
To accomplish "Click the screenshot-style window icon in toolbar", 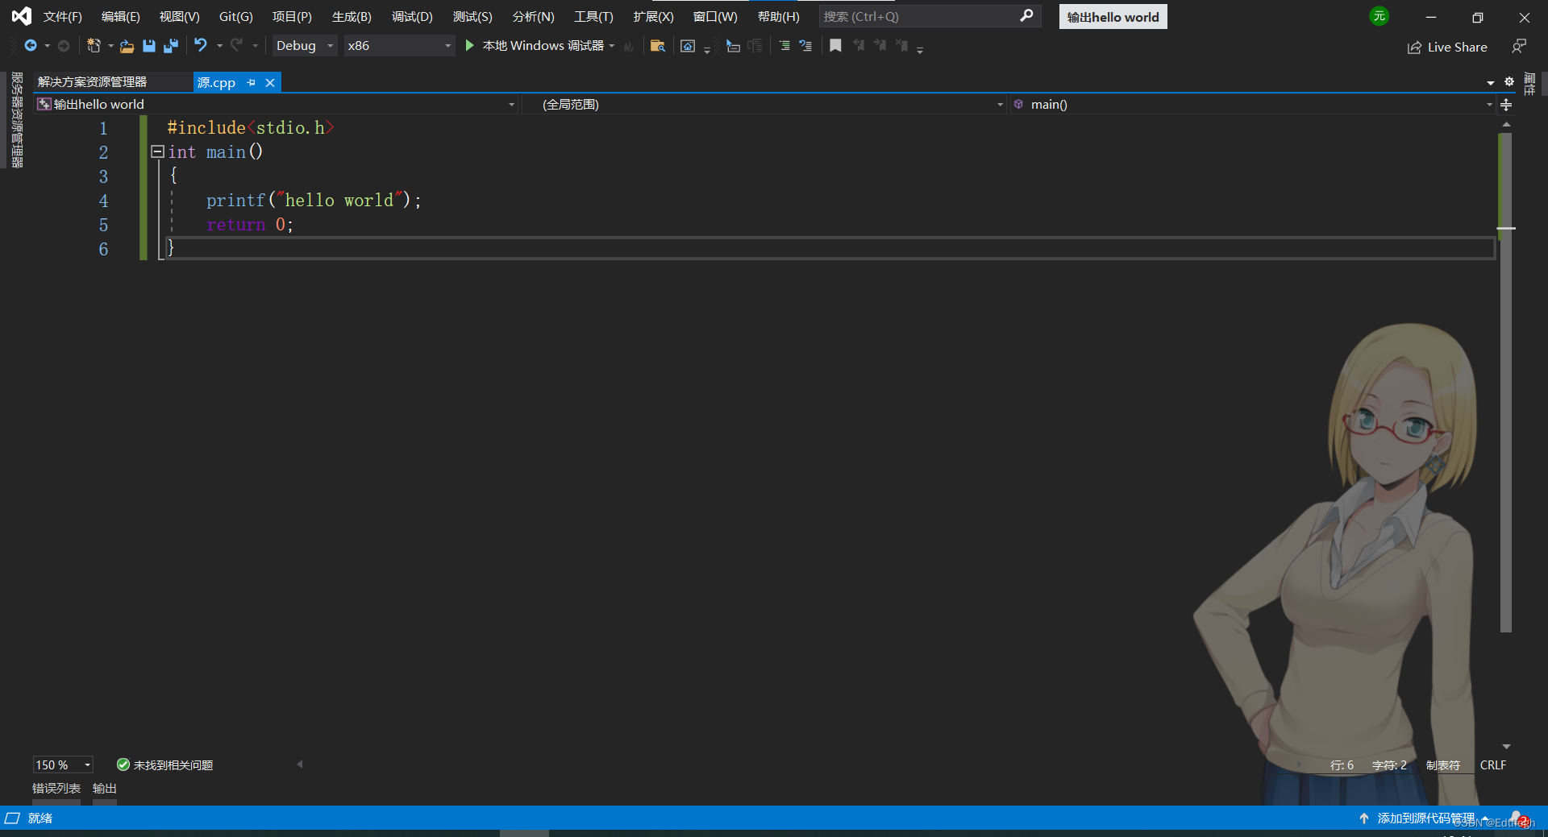I will (x=688, y=46).
